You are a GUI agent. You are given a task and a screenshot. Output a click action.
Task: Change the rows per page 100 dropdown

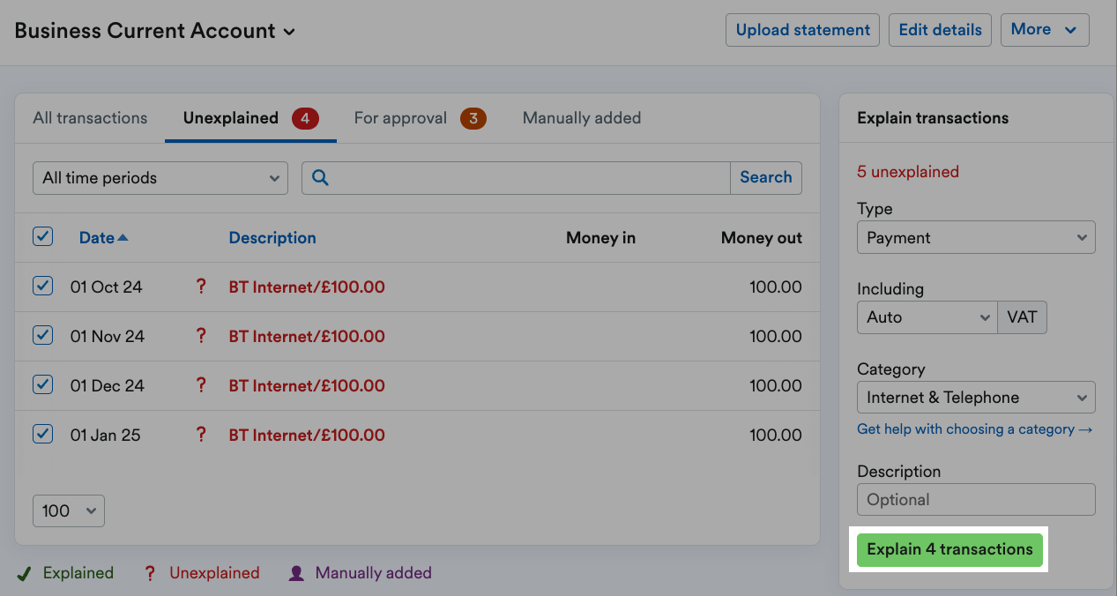(x=69, y=511)
